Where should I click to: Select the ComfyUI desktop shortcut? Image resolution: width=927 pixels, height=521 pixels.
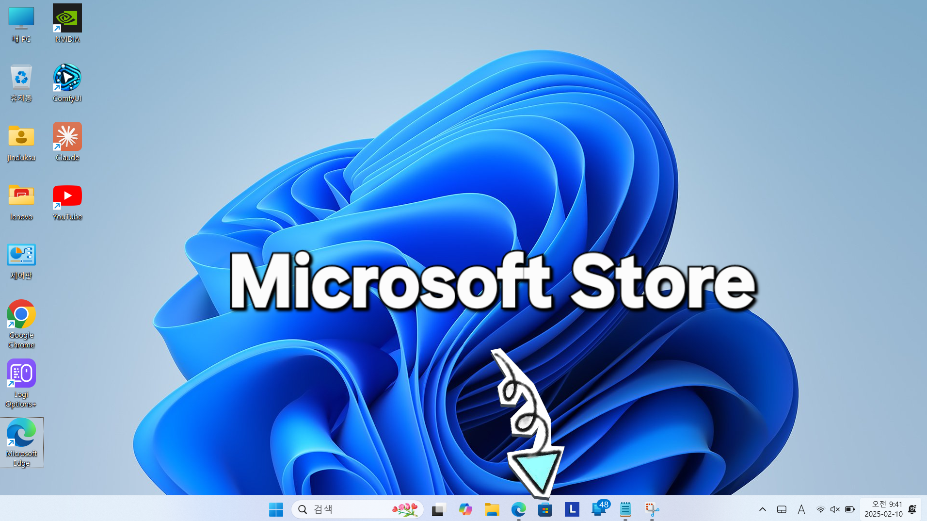point(67,82)
